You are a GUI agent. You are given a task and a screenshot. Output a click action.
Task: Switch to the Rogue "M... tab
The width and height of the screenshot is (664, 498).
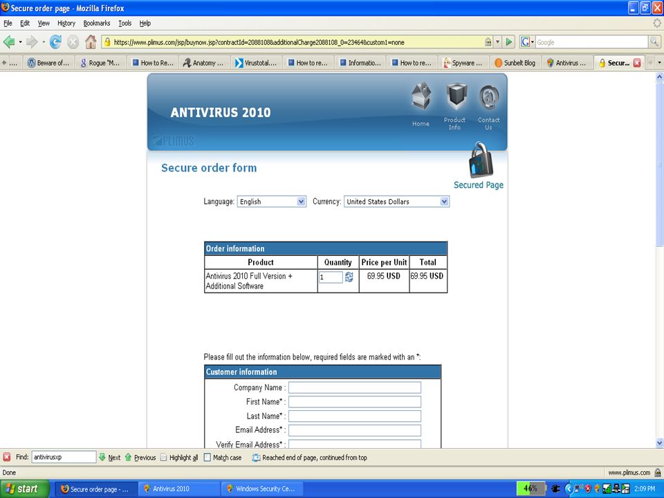click(100, 63)
